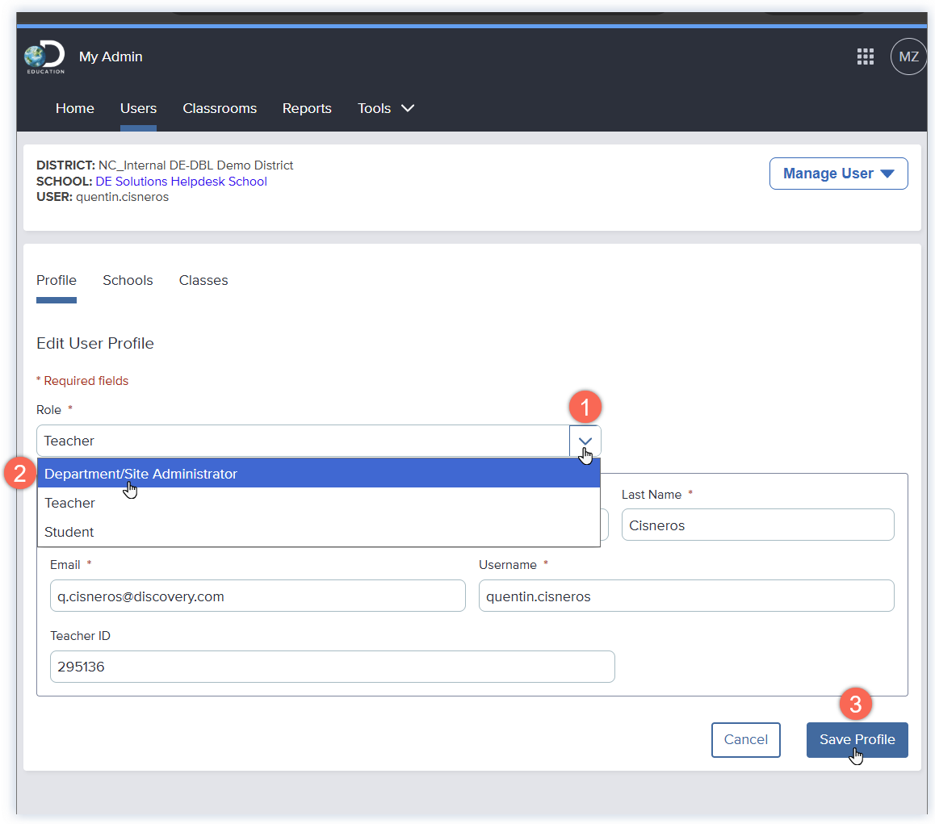Click into the Email input field
Screen dimensions: 935x824
257,596
